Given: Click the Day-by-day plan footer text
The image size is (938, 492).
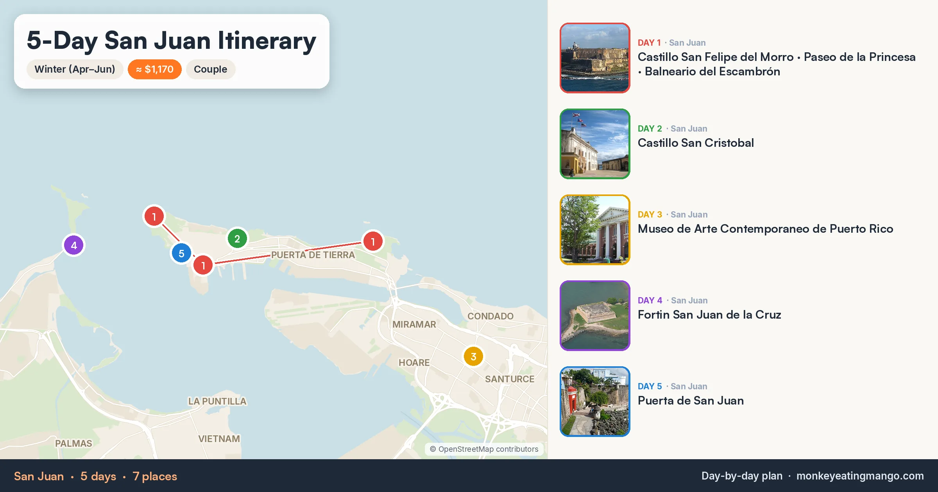Looking at the screenshot, I should pos(742,476).
